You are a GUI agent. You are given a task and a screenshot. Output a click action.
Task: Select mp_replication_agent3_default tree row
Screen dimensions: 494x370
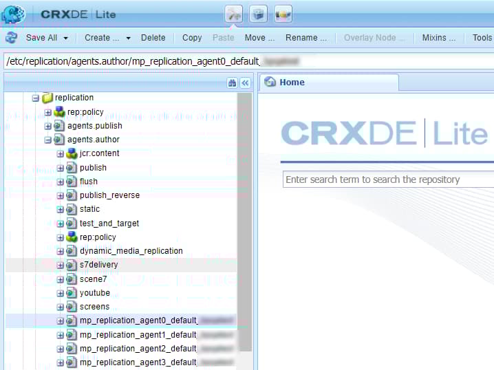121,362
